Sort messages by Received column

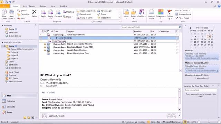[x=142, y=31]
